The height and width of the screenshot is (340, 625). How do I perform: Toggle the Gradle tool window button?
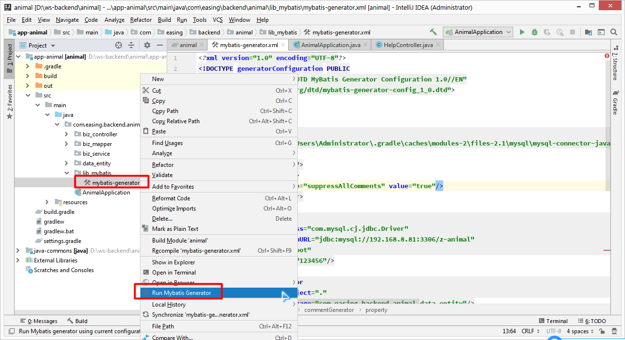[x=615, y=102]
